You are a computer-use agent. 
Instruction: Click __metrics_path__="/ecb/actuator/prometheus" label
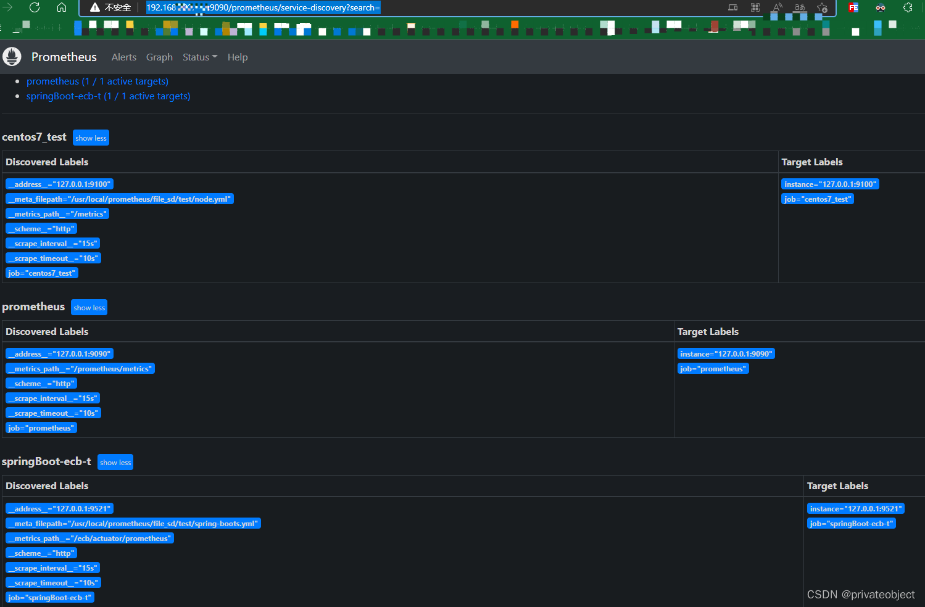point(89,538)
